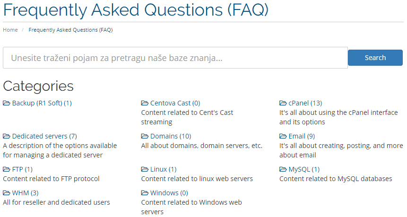Focus the knowledge base search input field
This screenshot has width=407, height=217.
(x=175, y=58)
